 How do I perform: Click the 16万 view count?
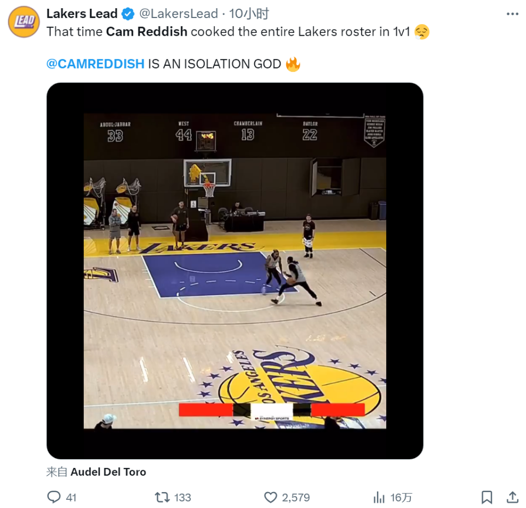pos(401,498)
